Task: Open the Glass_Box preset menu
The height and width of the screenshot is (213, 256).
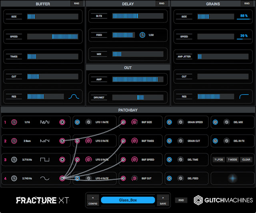Action: pos(128,200)
